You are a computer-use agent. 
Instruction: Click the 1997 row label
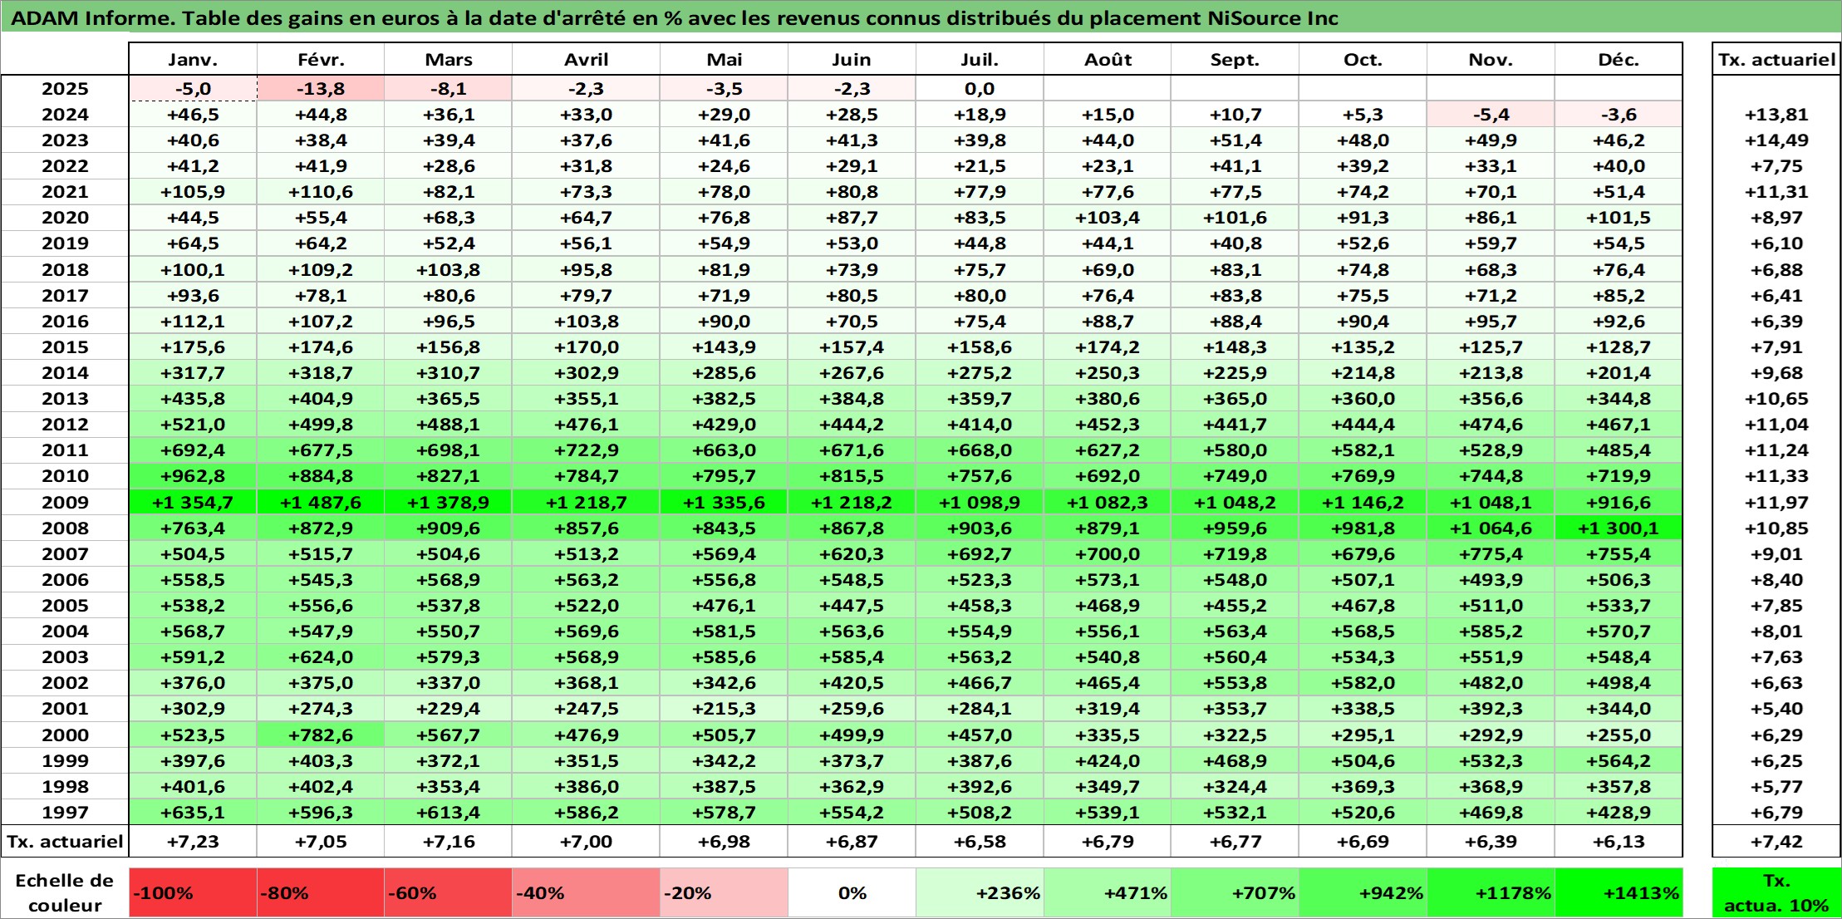click(65, 813)
